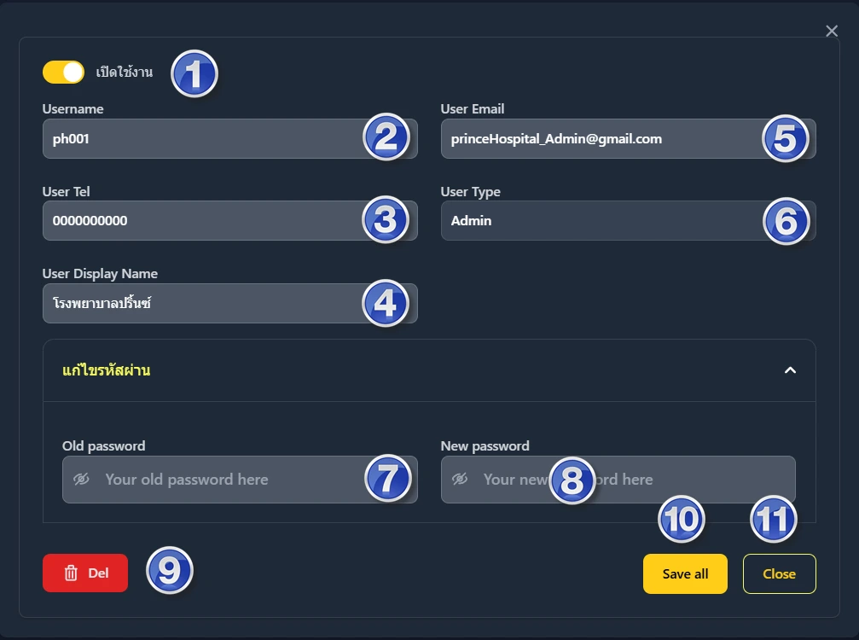Select the number 10 badge above Save all

click(682, 519)
